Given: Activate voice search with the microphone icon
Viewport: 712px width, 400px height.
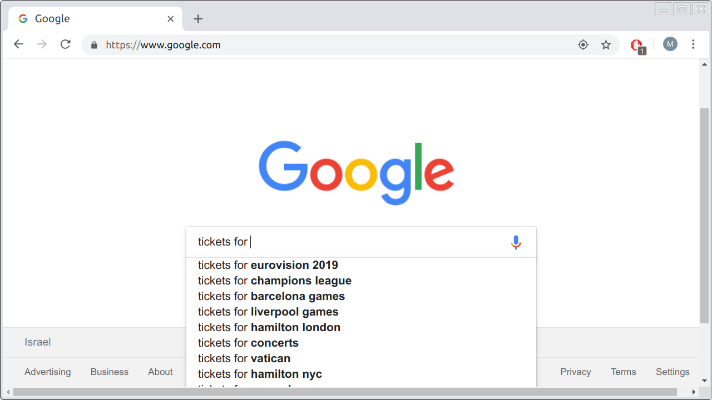Looking at the screenshot, I should pos(515,242).
